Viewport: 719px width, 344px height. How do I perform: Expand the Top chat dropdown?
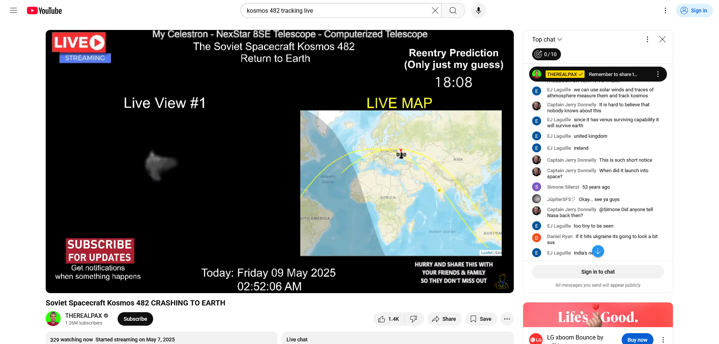click(547, 39)
